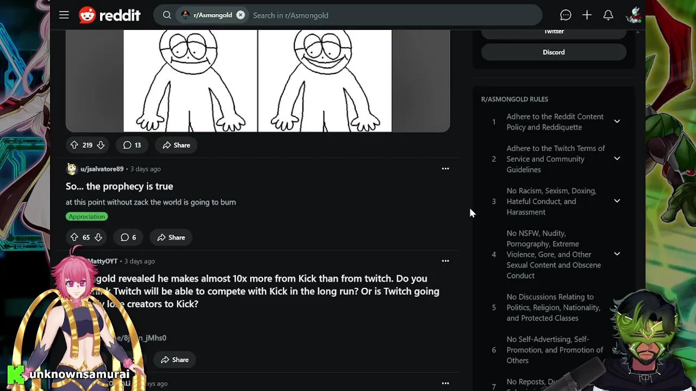
Task: Click rule text 'No Self-Advertising, Self-Promotion'
Action: pos(555,350)
